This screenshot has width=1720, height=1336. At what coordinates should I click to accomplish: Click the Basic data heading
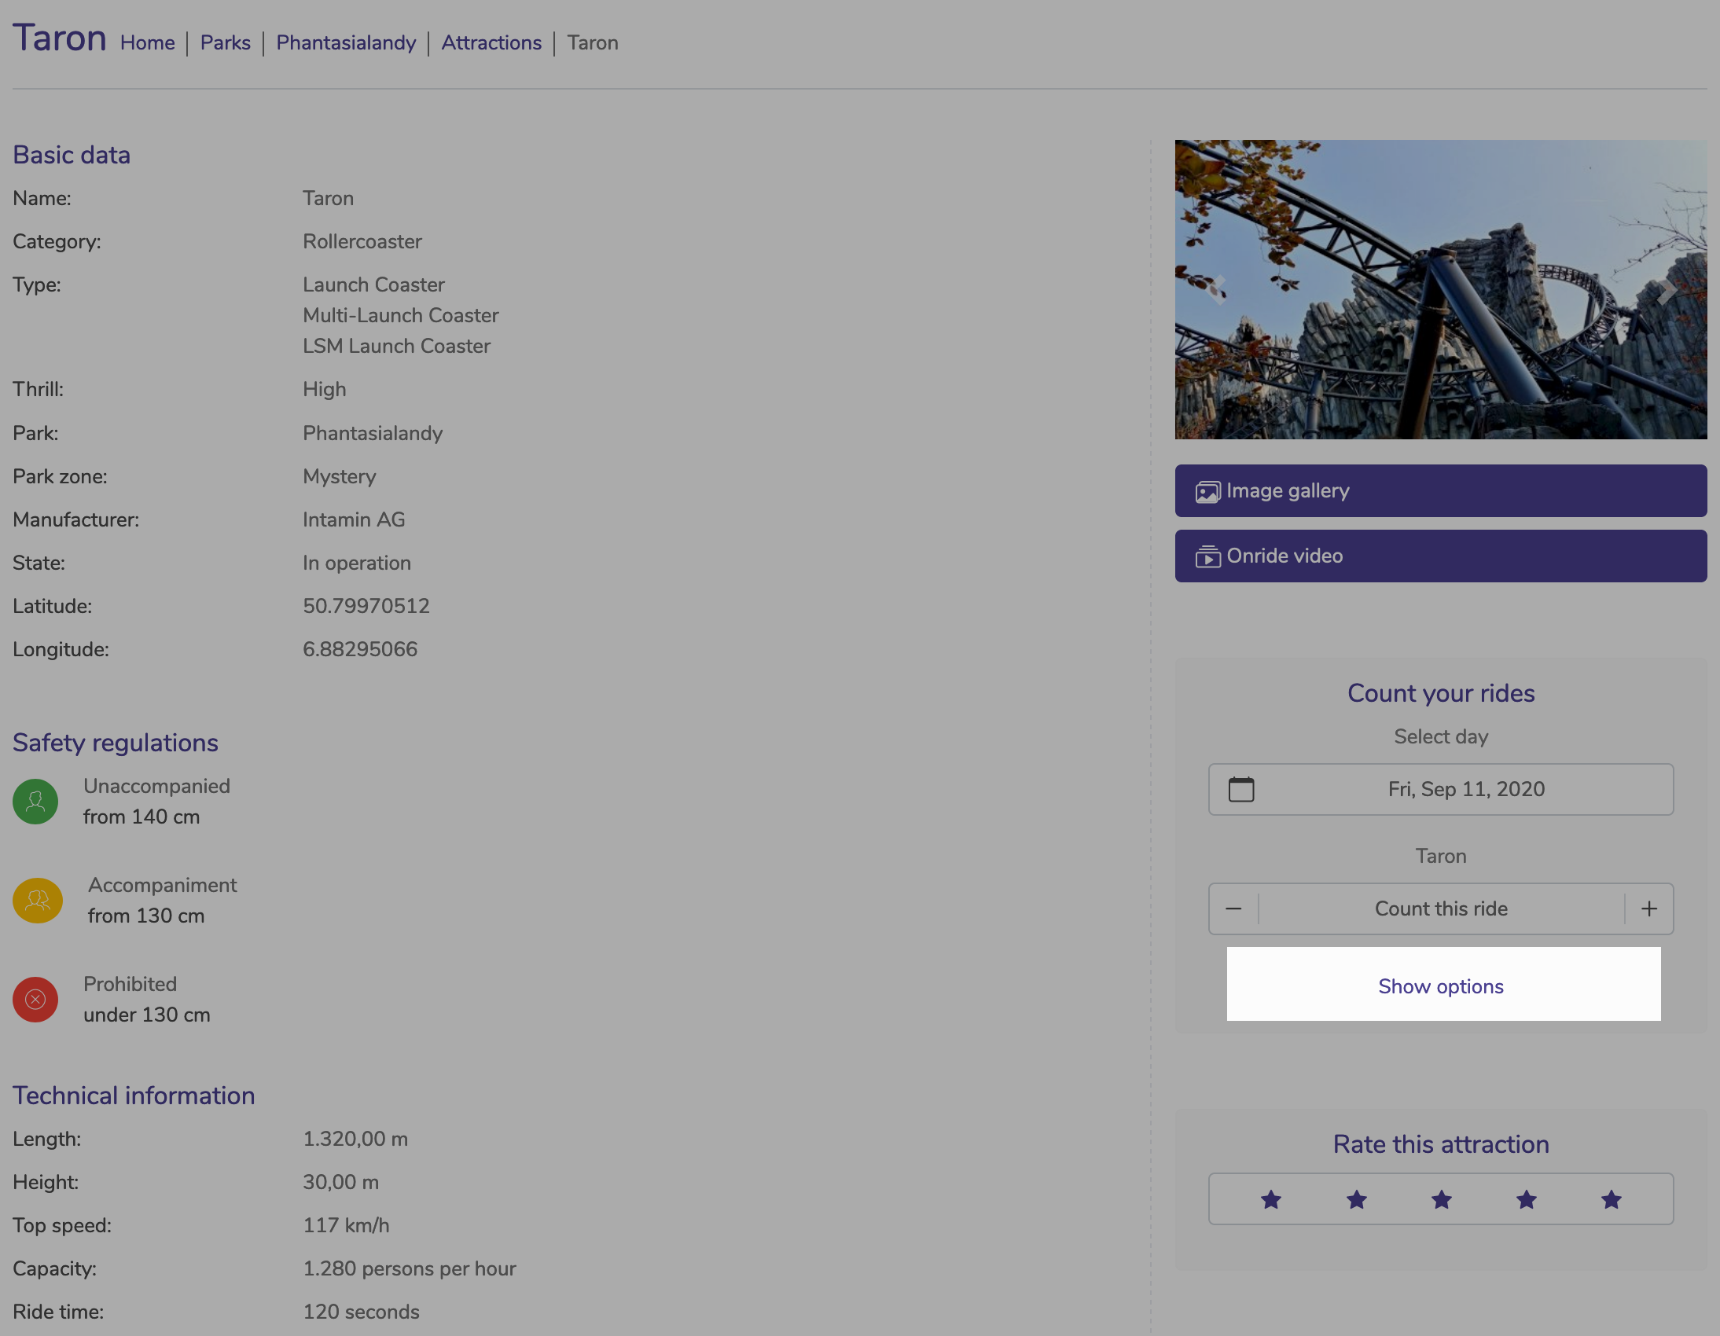tap(72, 155)
